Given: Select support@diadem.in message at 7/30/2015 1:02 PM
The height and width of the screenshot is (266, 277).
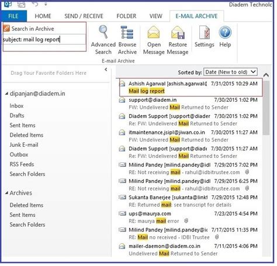Looking at the screenshot, I should (x=189, y=103).
